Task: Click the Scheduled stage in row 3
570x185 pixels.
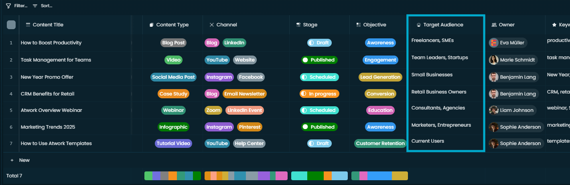Action: coord(319,77)
